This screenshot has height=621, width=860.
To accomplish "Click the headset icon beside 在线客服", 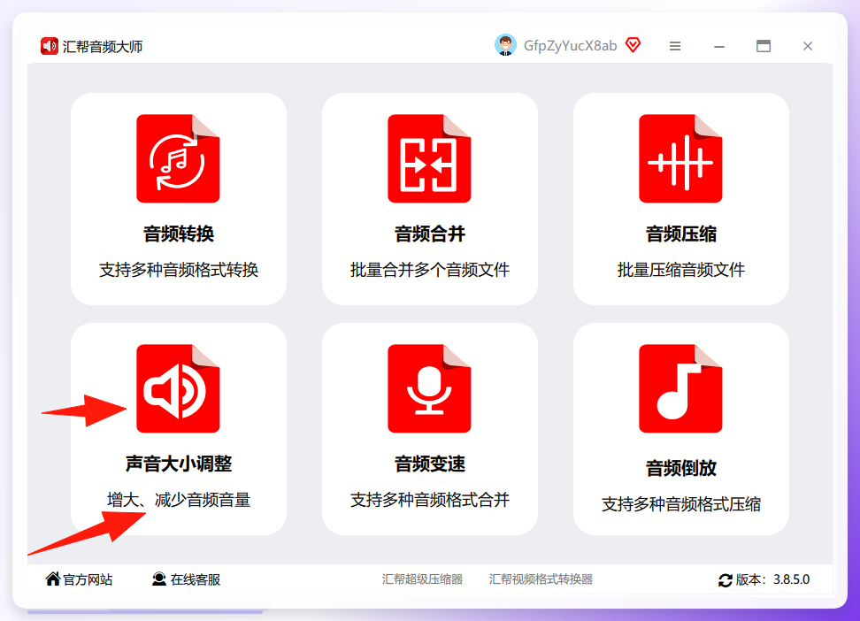I will point(159,579).
